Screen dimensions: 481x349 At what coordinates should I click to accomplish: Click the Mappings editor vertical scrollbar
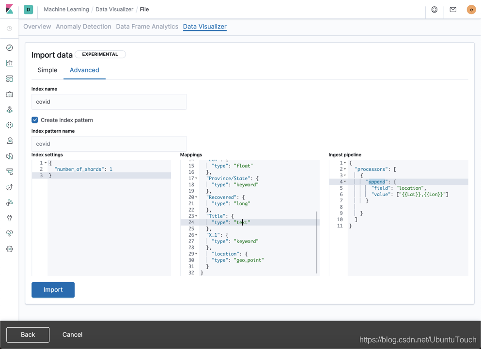click(x=317, y=242)
